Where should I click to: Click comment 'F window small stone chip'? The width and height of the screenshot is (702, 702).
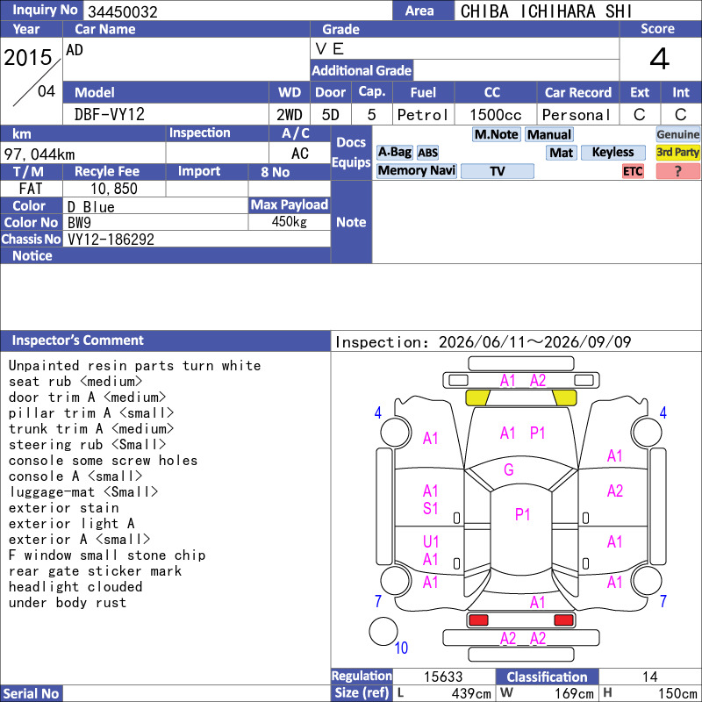tap(106, 555)
